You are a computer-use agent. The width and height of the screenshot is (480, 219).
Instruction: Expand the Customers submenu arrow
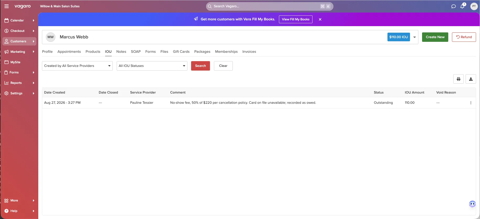click(34, 41)
